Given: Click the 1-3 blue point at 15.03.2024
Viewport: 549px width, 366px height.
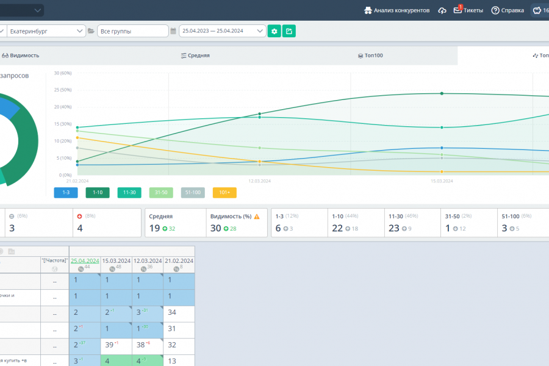Looking at the screenshot, I should 442,148.
